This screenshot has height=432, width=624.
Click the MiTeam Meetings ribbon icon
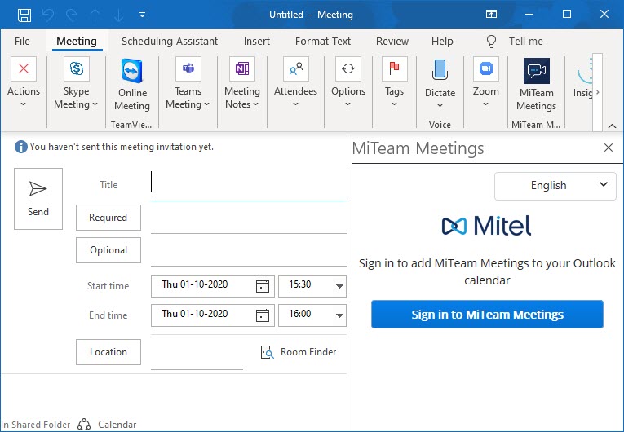(536, 71)
